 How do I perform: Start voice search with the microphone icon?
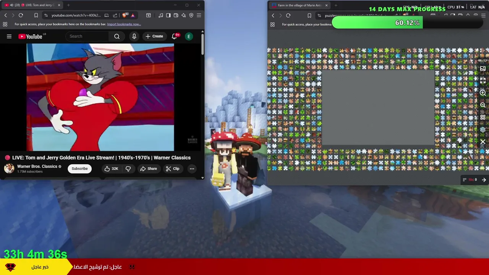[x=134, y=36]
